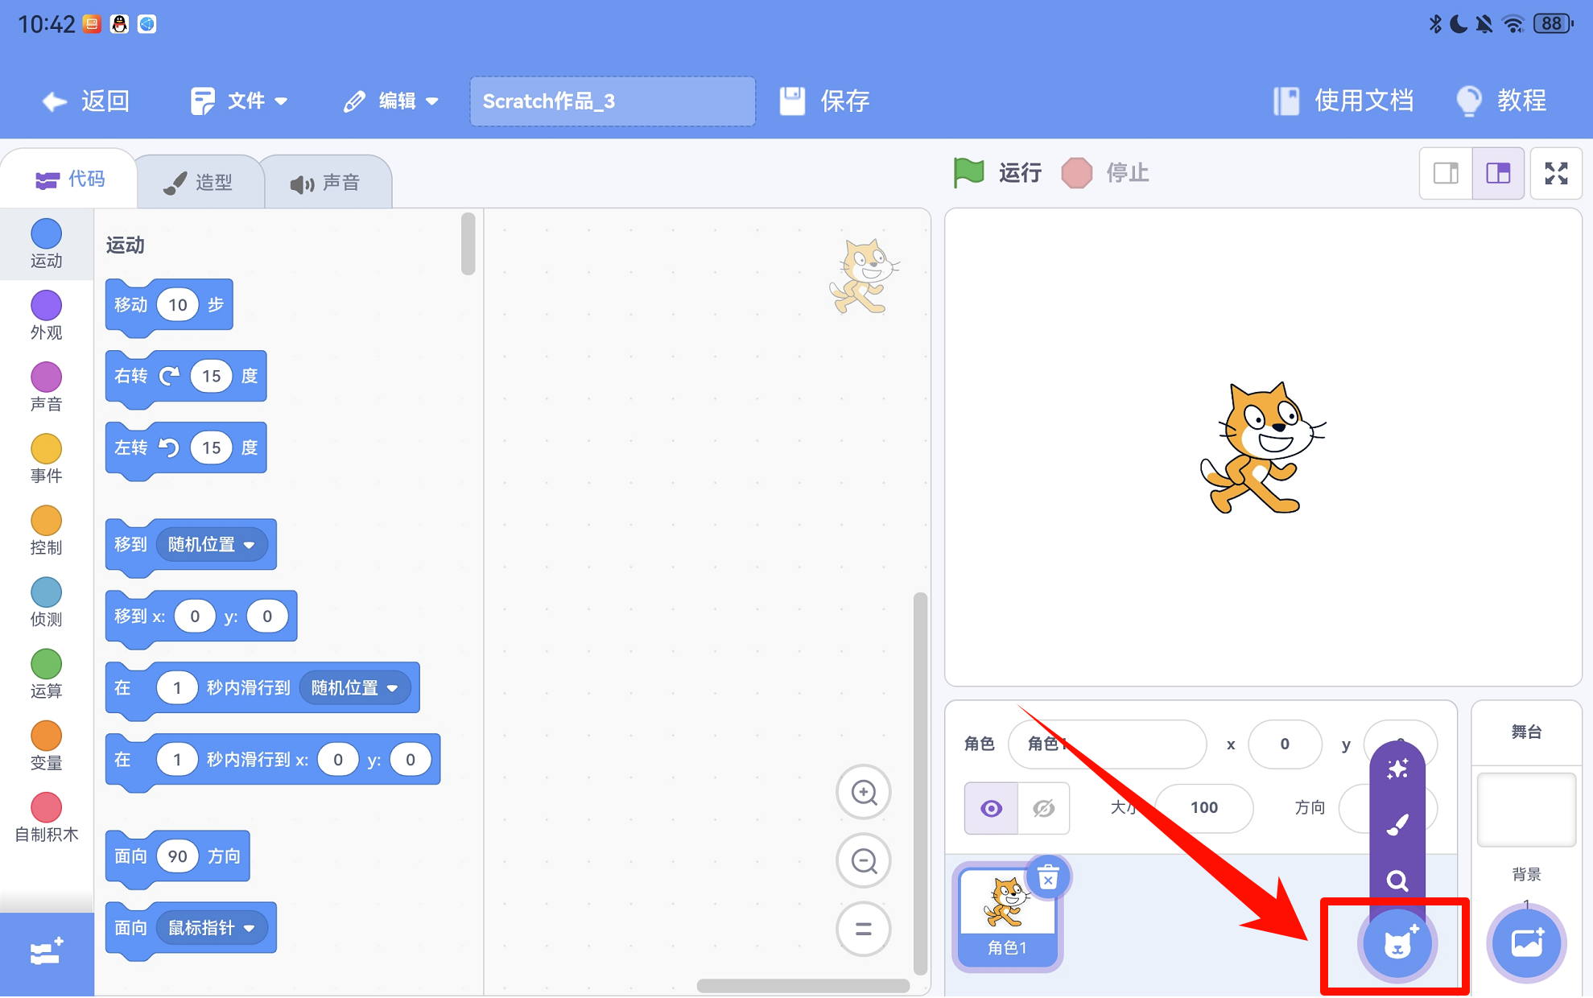Click the add sprite cat button
This screenshot has width=1593, height=998.
(1397, 944)
